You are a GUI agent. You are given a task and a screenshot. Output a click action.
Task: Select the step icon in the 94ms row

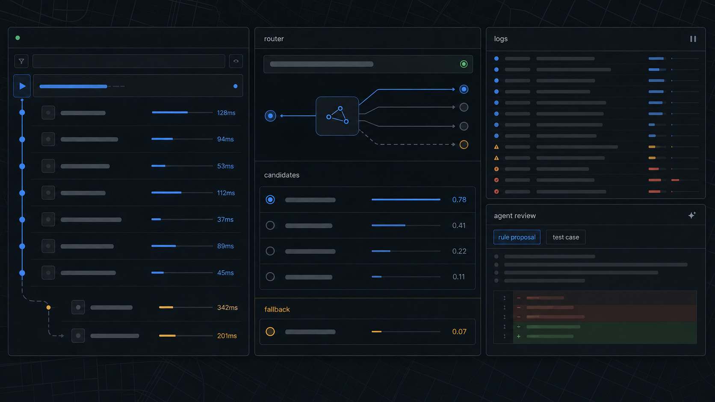click(48, 139)
